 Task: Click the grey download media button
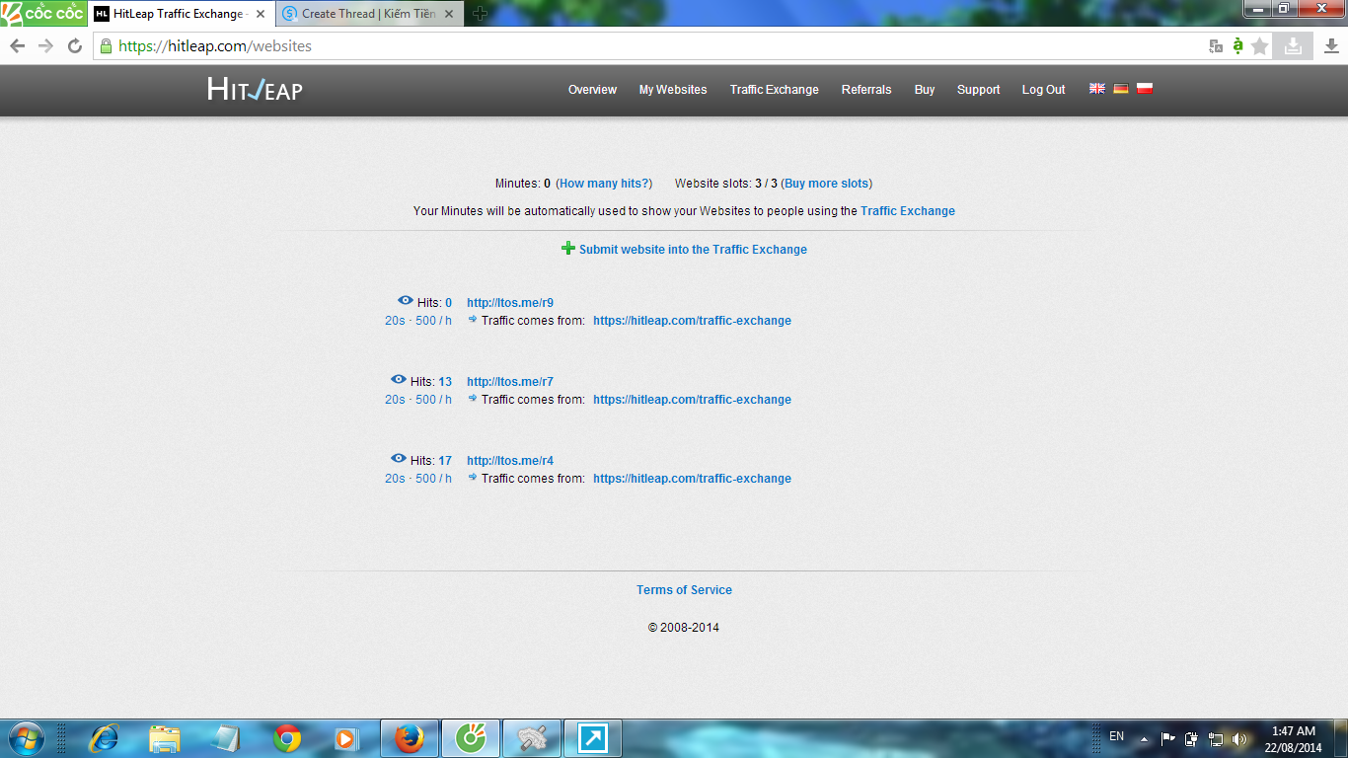click(x=1293, y=46)
